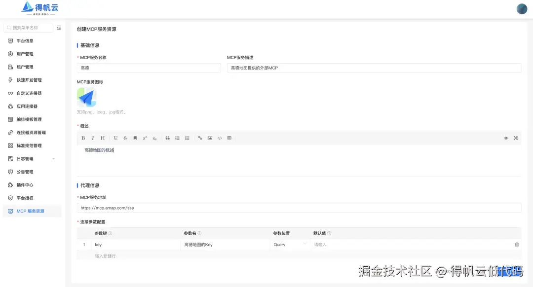The width and height of the screenshot is (533, 287).
Task: Apply heading style in the editor
Action: [x=102, y=138]
